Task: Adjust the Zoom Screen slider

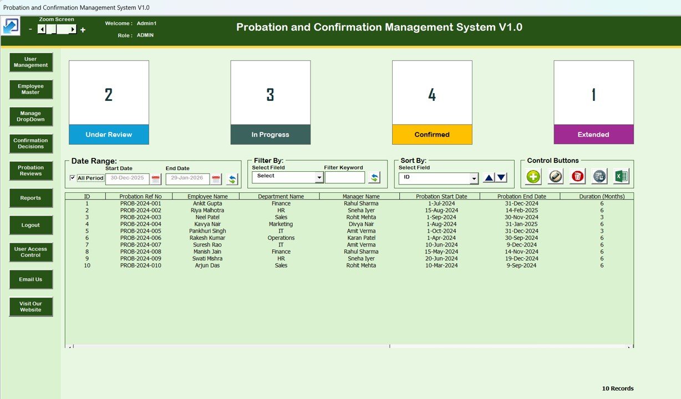Action: [55, 29]
